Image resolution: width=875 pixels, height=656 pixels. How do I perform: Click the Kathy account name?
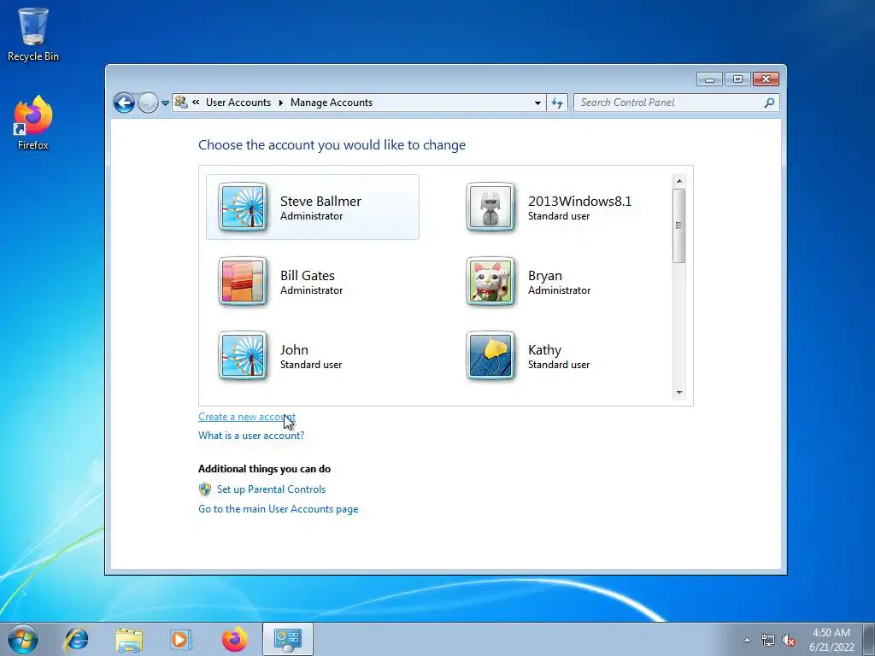(x=544, y=349)
